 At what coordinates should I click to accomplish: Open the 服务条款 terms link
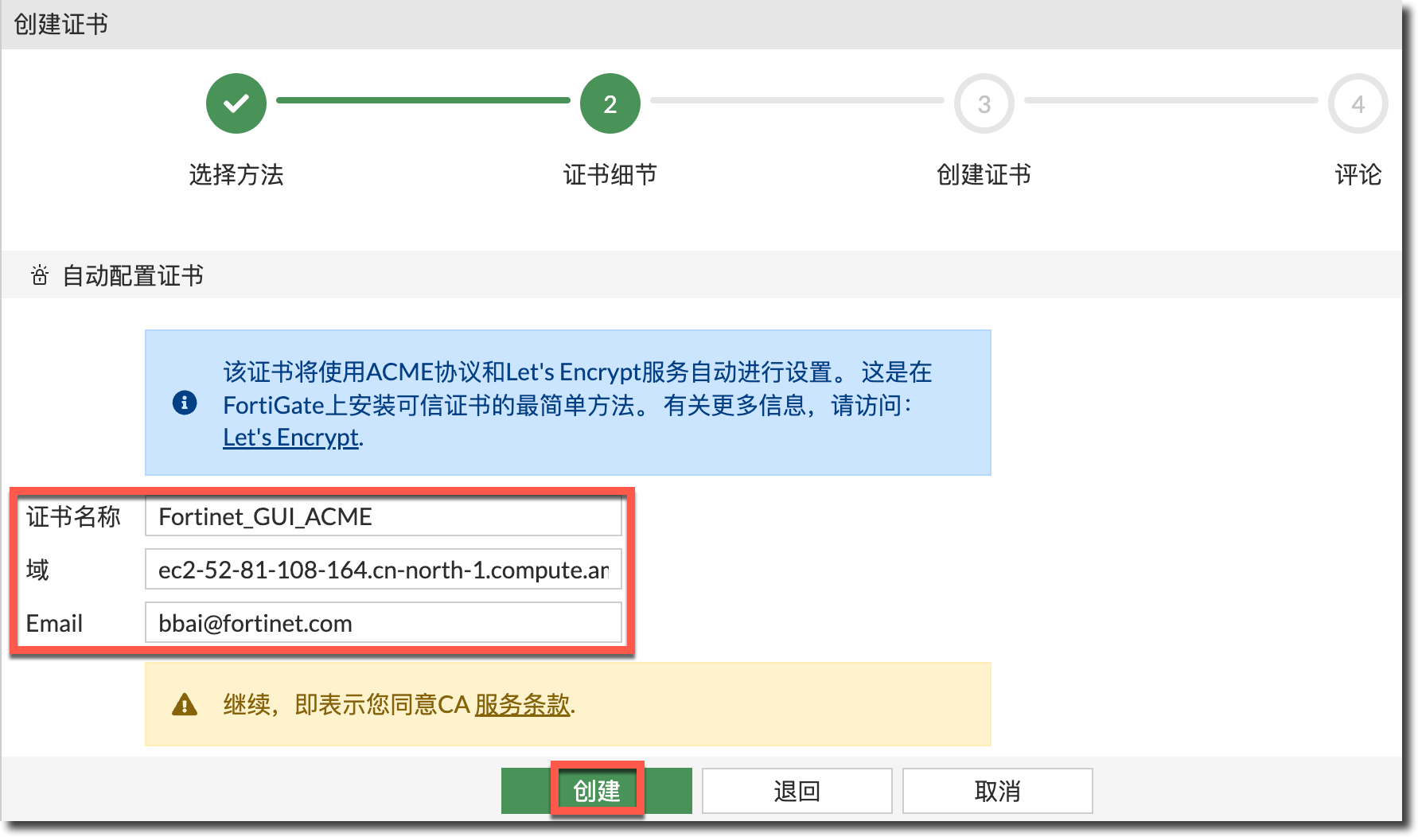[522, 705]
